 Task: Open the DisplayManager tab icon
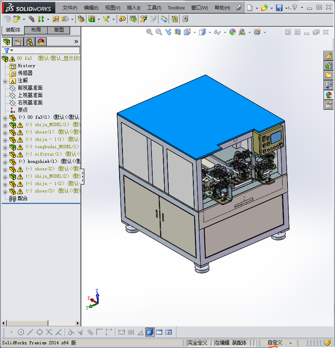[41, 42]
